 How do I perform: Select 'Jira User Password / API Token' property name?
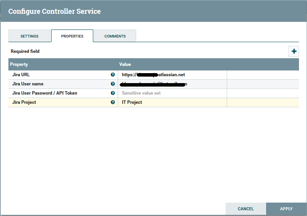[45, 93]
